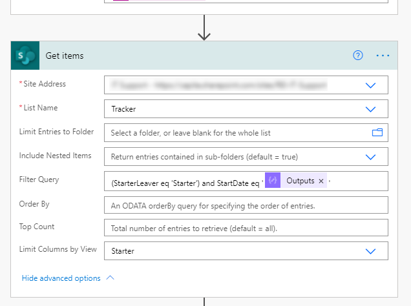Image resolution: width=411 pixels, height=306 pixels.
Task: Open the Include Nested Items dropdown
Action: 371,157
